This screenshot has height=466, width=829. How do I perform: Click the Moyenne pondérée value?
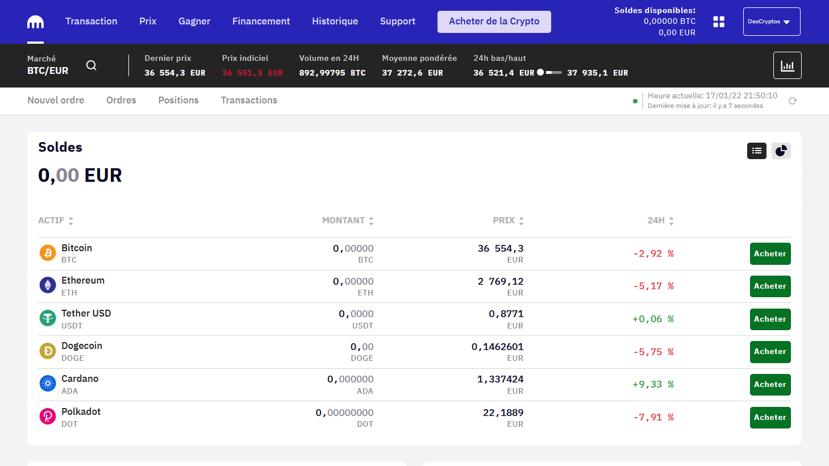tap(413, 73)
